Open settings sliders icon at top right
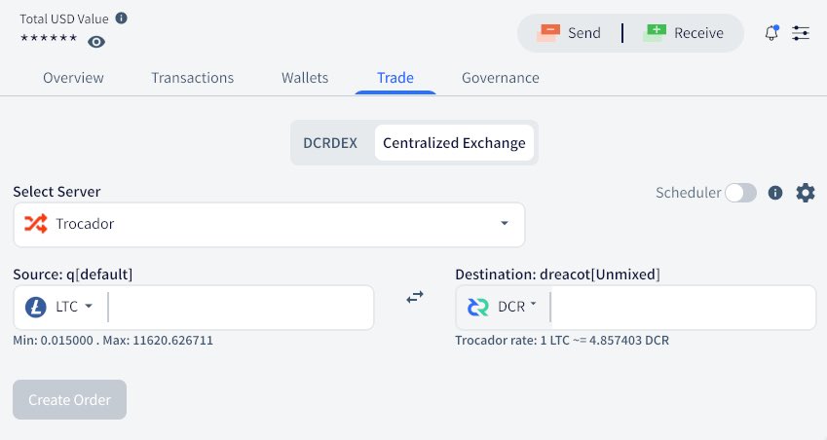This screenshot has width=827, height=440. click(801, 33)
